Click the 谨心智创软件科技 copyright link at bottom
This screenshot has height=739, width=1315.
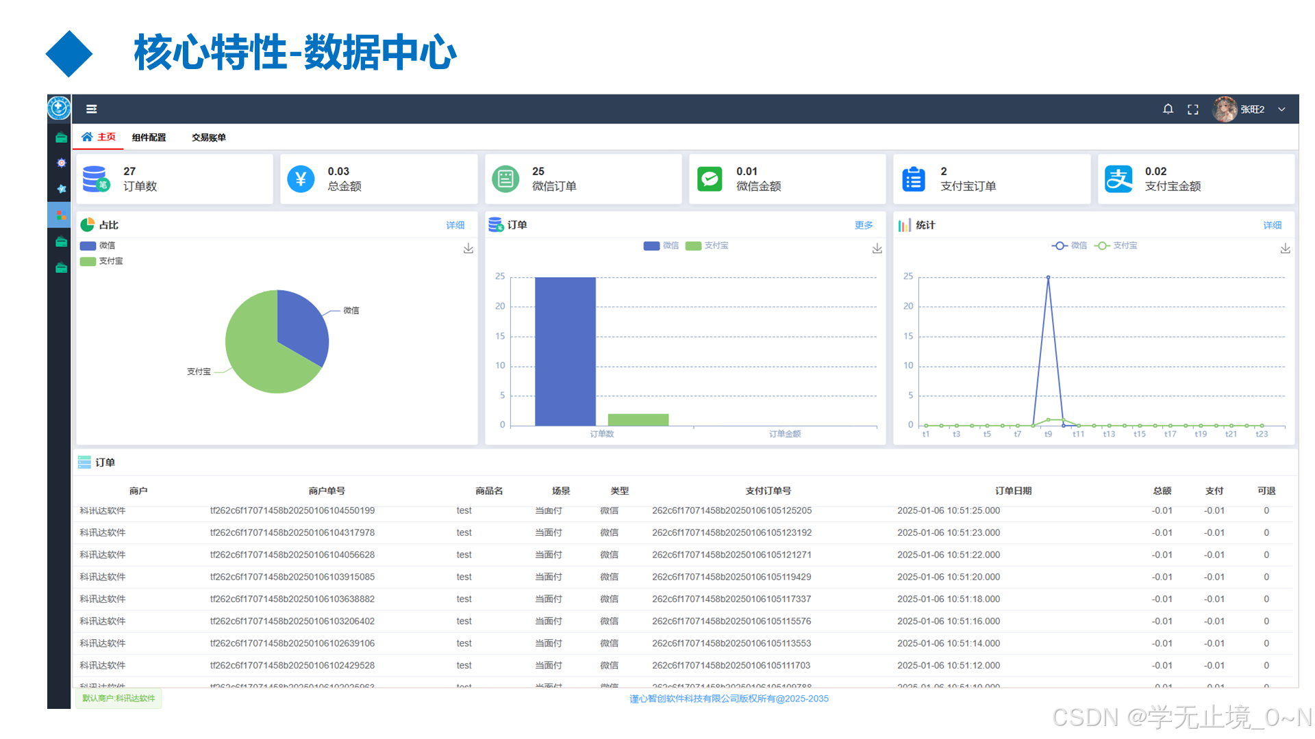[x=728, y=699]
